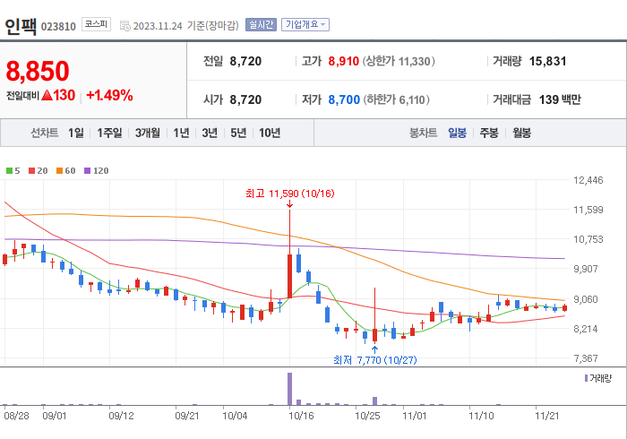Click the 전일 value 8,720
This screenshot has height=439, width=627.
(245, 61)
